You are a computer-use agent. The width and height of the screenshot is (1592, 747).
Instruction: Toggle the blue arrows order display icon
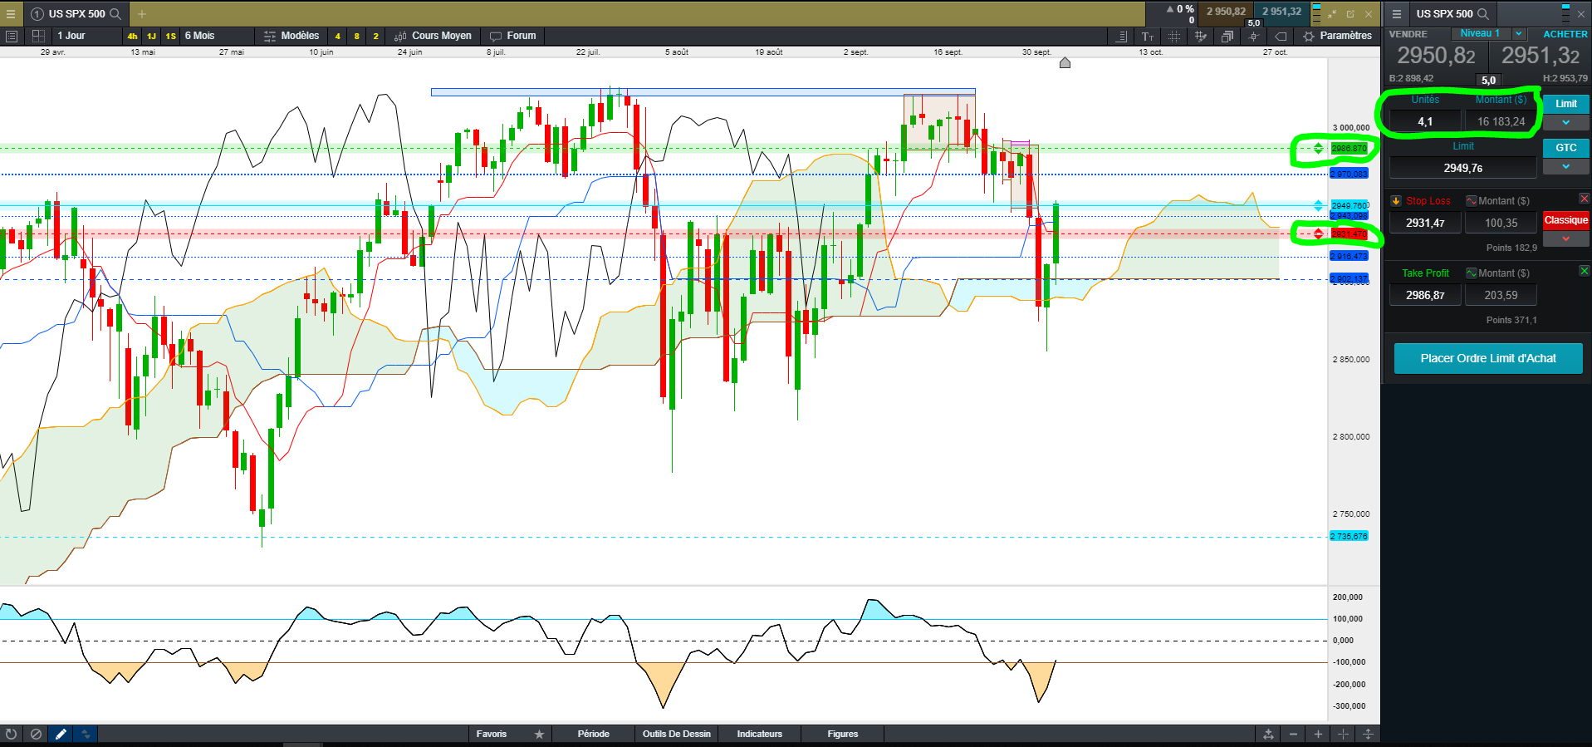point(86,734)
